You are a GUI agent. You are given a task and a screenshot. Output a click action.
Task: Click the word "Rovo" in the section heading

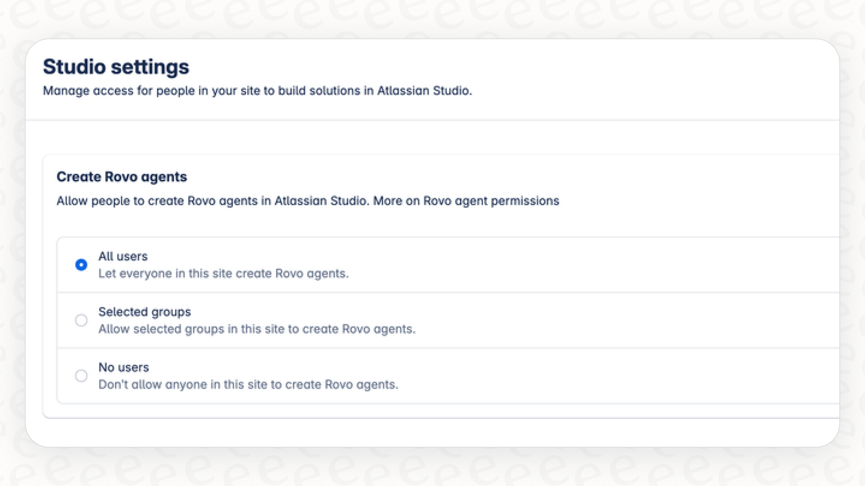[x=121, y=177]
